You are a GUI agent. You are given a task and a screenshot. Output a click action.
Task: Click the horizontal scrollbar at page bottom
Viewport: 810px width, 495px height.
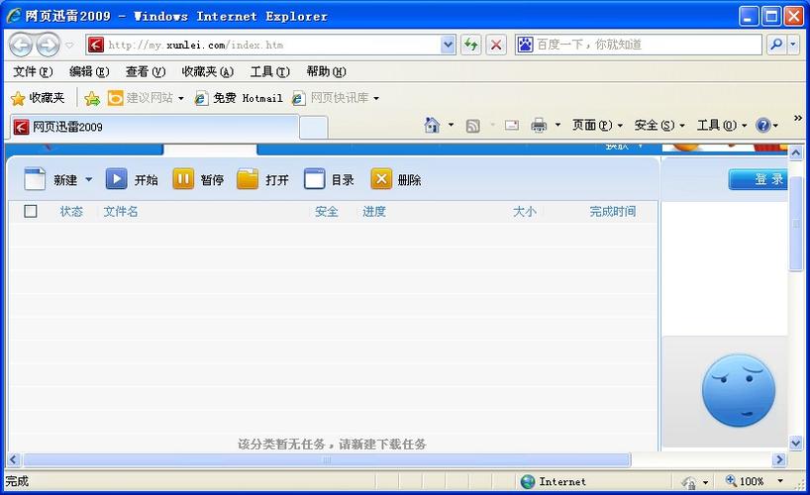[327, 460]
